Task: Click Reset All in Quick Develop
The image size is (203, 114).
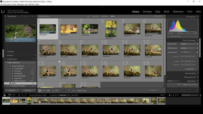Action: point(190,69)
